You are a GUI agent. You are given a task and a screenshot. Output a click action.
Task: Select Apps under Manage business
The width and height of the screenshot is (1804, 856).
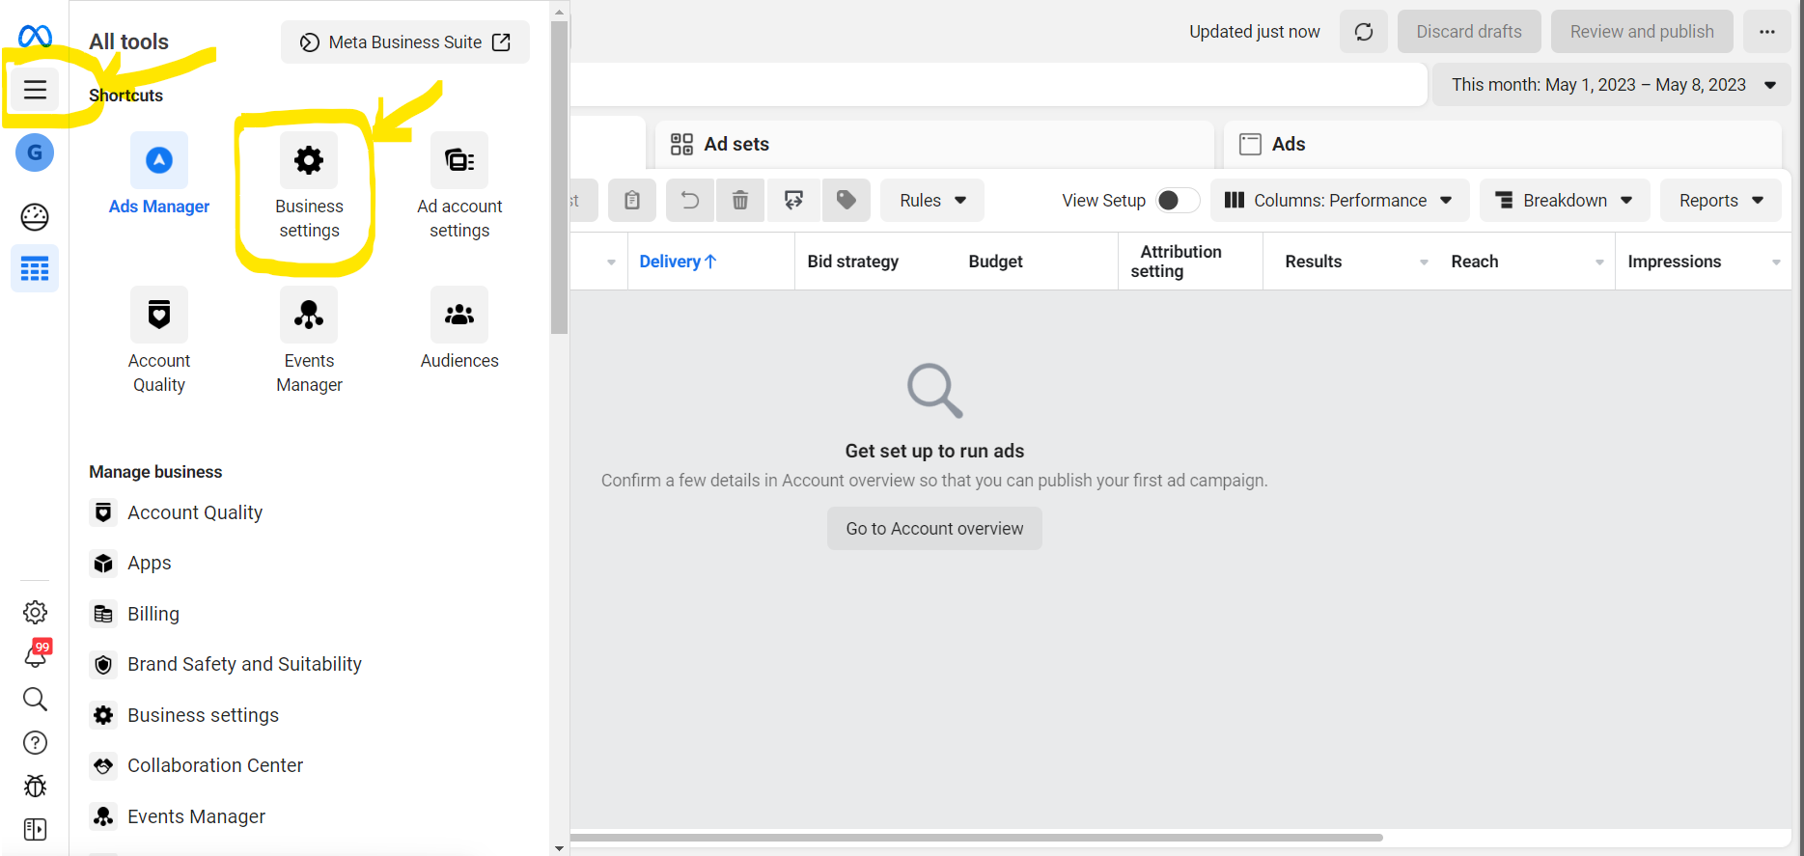pos(130,563)
